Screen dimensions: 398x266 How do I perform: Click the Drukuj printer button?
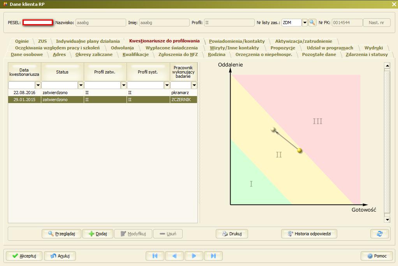tap(232, 234)
